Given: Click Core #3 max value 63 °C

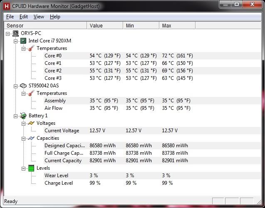Looking at the screenshot, I should coord(177,78).
